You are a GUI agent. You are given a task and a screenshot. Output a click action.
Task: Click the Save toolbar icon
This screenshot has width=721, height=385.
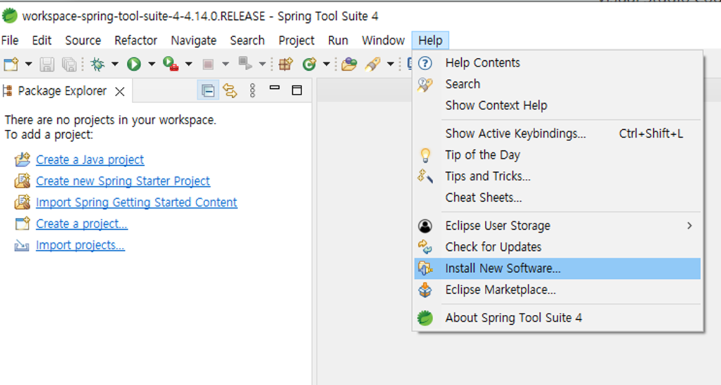[47, 64]
